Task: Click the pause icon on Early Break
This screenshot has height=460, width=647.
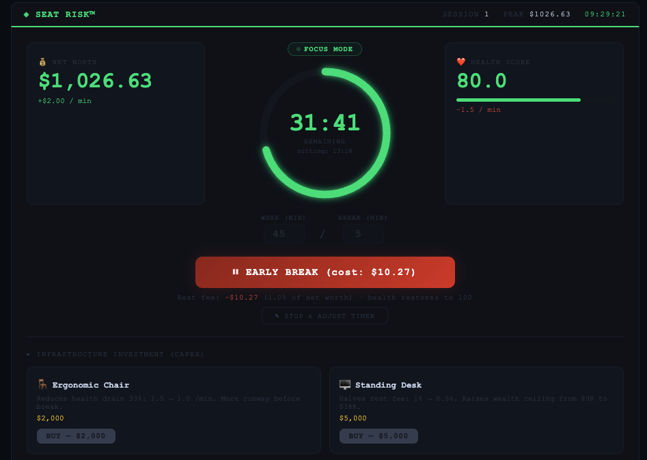Action: [236, 272]
